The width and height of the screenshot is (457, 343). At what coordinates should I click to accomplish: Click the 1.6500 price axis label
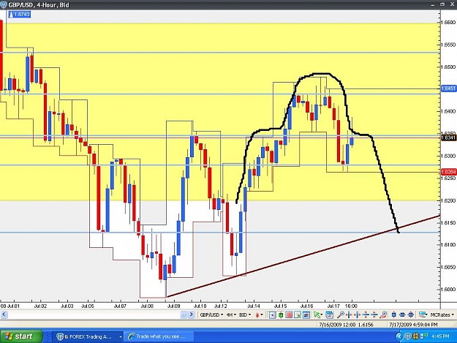[448, 67]
